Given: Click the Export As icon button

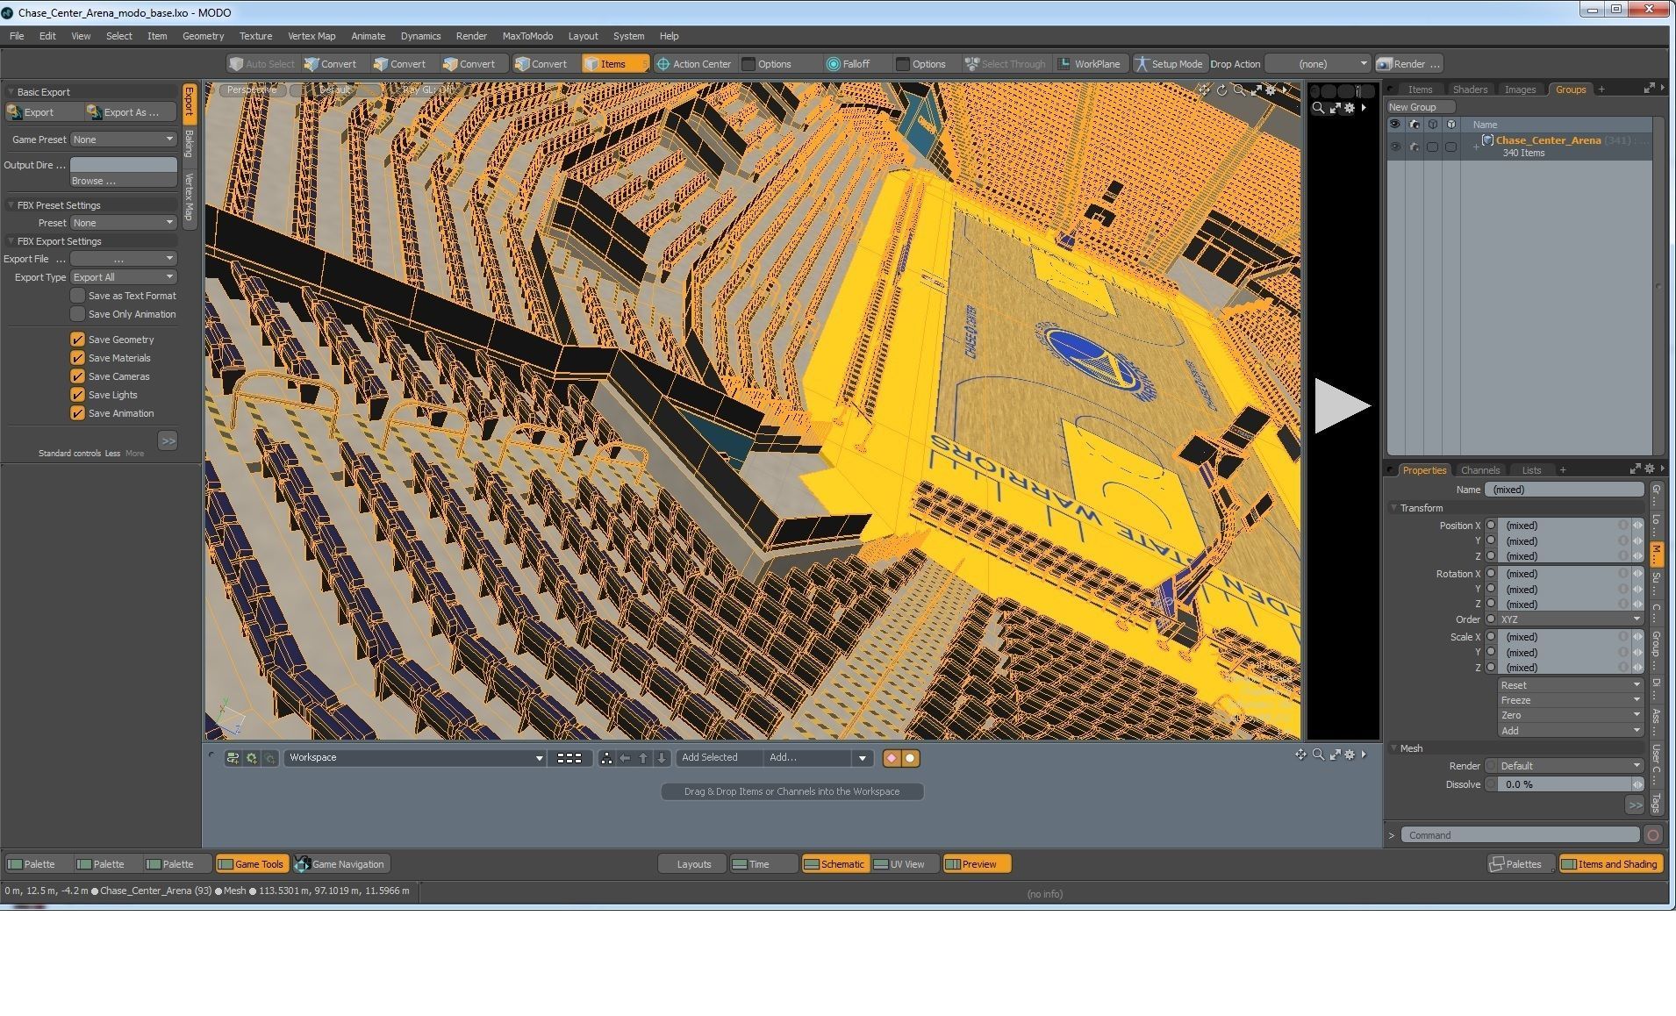Looking at the screenshot, I should coord(130,112).
